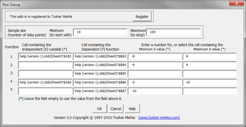Click Function 5 Minimum X value showing -10
The width and height of the screenshot is (246, 127).
155,91
